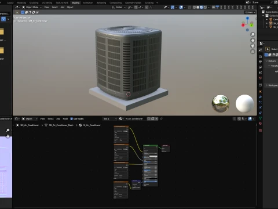Switch to wireframe viewport shading
The height and width of the screenshot is (209, 278).
(194, 7)
